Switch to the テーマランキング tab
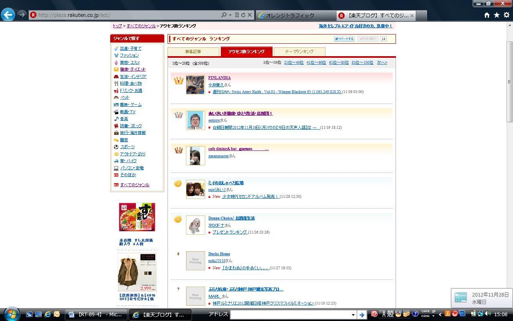 coord(299,52)
